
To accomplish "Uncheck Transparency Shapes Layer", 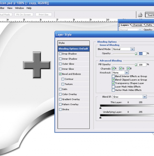I will point(113,83).
